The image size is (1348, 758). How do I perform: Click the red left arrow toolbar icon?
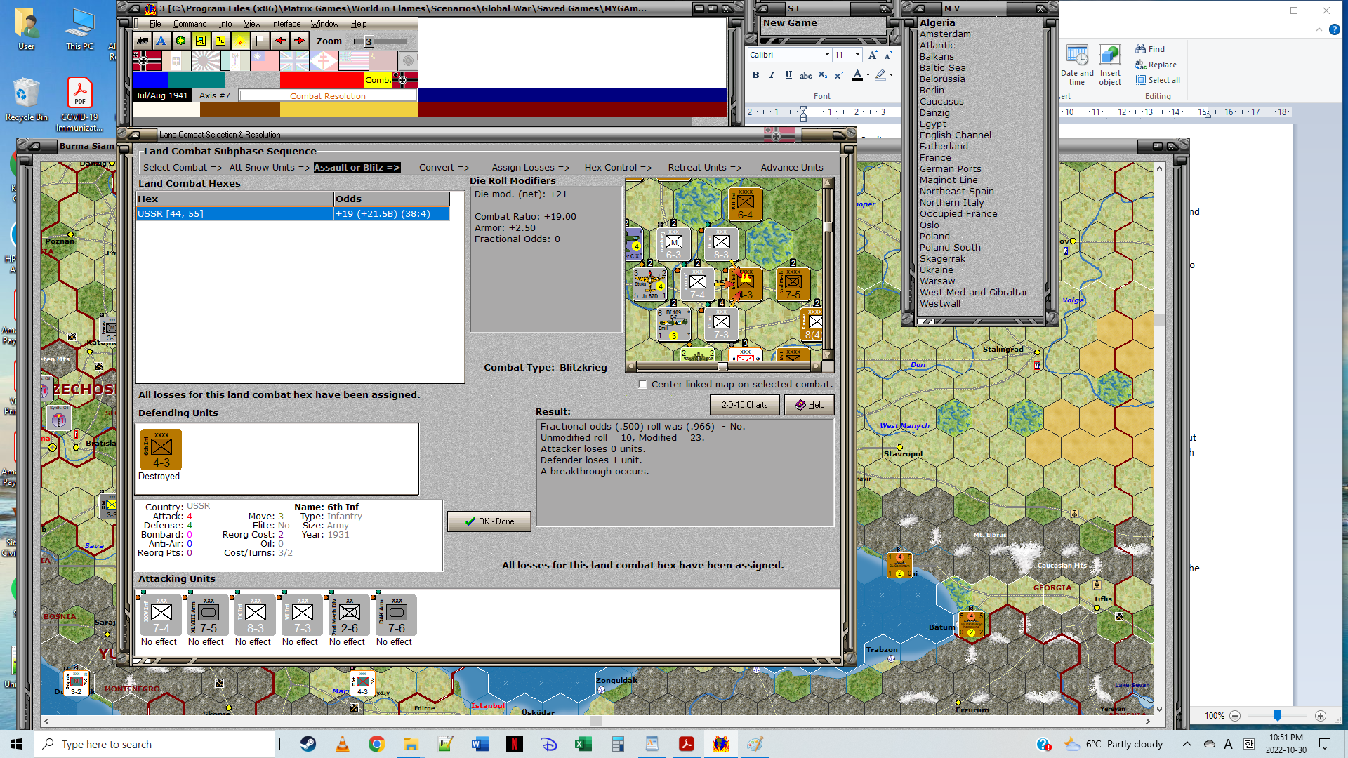(280, 41)
